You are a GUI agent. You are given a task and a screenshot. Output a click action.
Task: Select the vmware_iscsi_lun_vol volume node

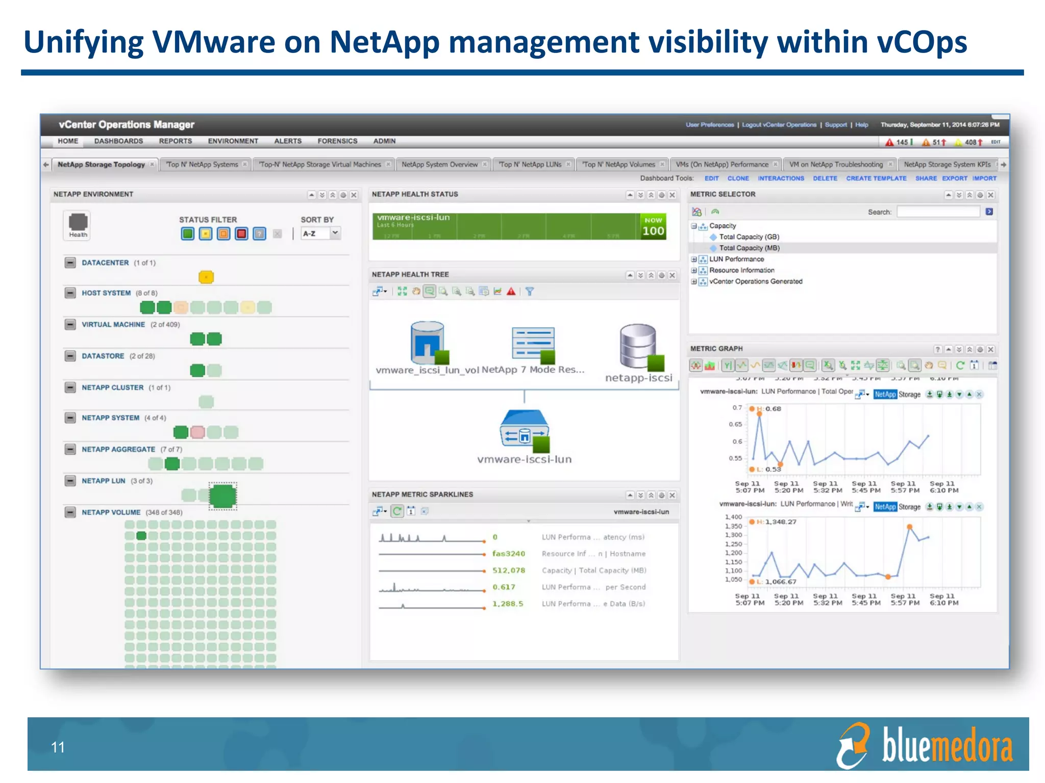pyautogui.click(x=429, y=343)
